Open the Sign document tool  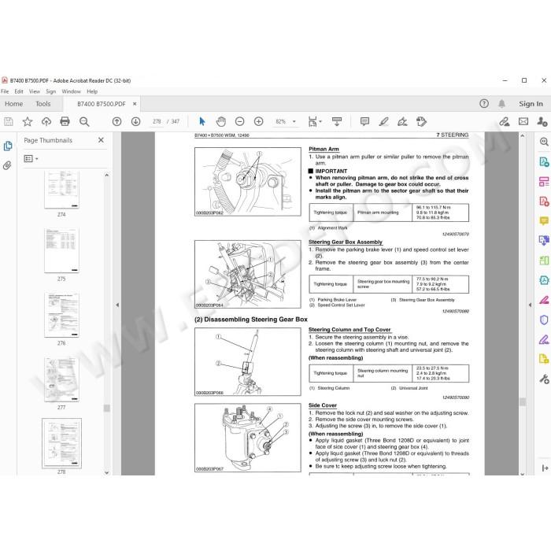(402, 121)
